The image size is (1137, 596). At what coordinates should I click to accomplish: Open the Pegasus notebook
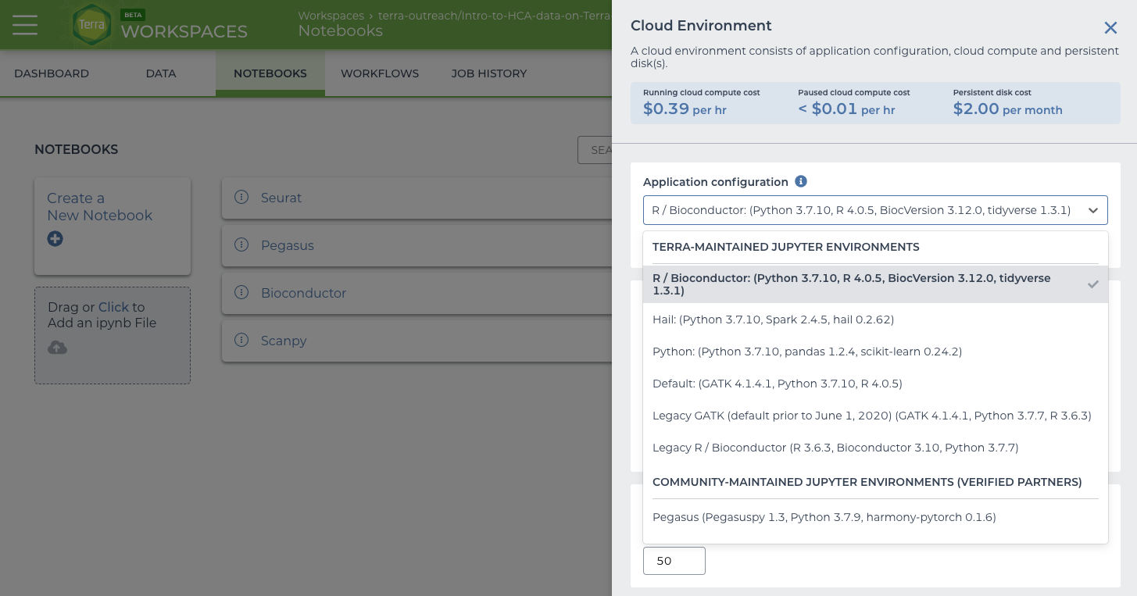coord(288,245)
